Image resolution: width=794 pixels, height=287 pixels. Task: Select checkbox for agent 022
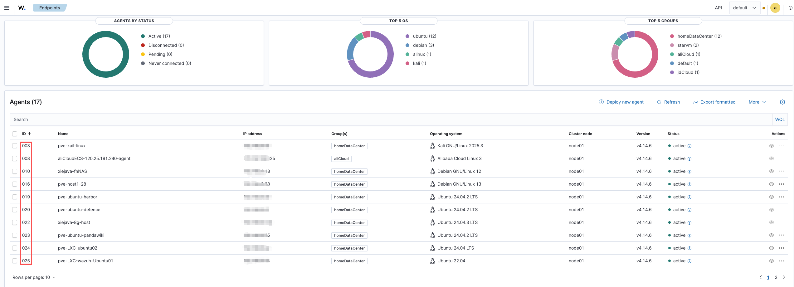pyautogui.click(x=15, y=222)
